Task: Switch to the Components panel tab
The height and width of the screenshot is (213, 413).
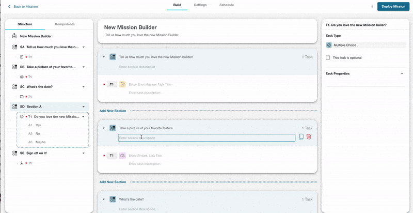Action: 65,24
